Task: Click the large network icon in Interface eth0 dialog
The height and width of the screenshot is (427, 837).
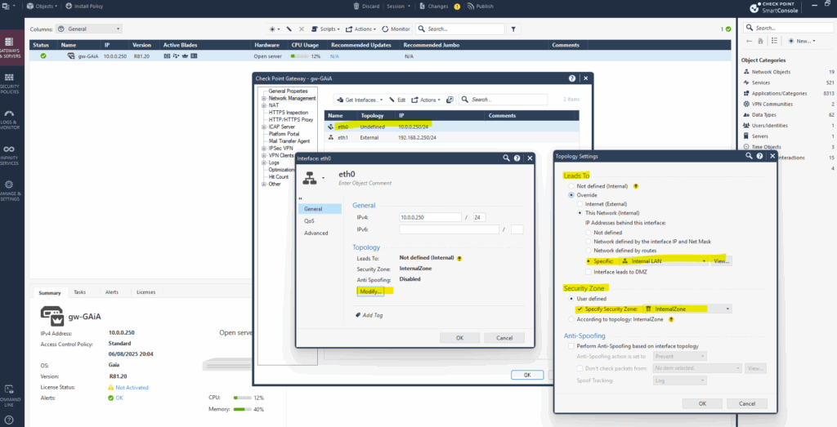Action: point(310,178)
